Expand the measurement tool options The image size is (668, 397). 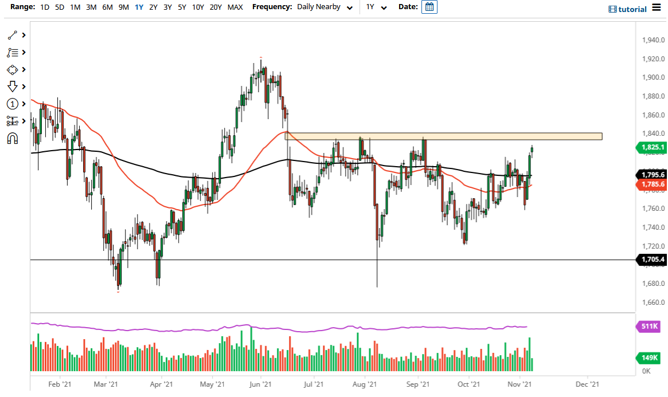pyautogui.click(x=24, y=121)
